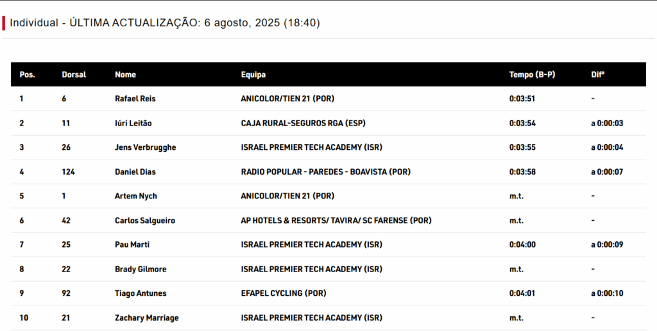Select Zachary Marriage's name
The width and height of the screenshot is (657, 331).
click(146, 318)
